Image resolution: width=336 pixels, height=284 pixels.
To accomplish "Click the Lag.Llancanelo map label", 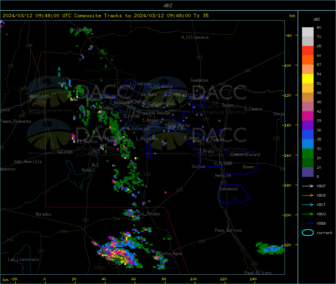I will tap(24, 259).
